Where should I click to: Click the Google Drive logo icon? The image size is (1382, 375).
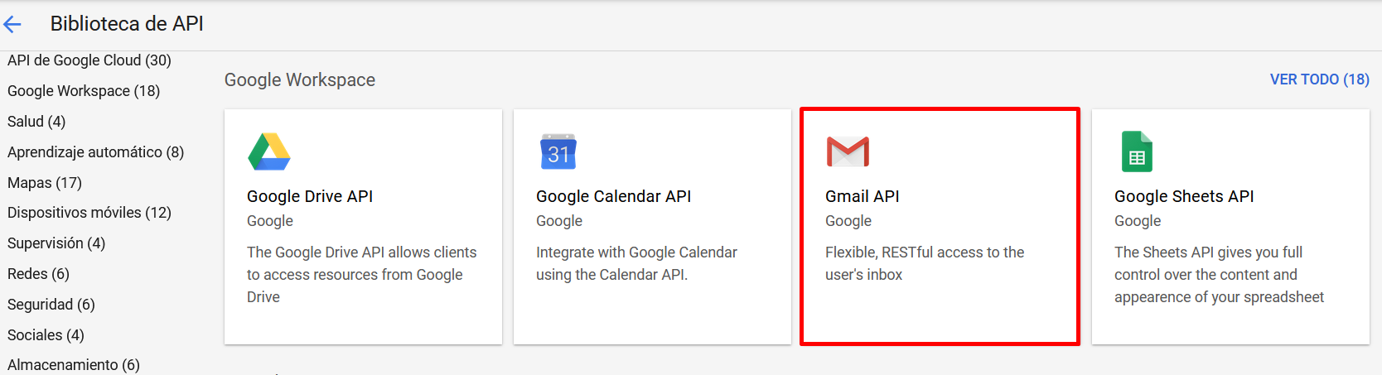[x=269, y=151]
